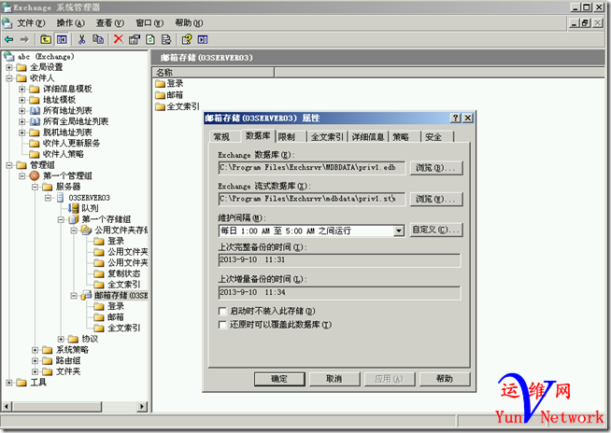
Task: Click the 名称 column header
Action: 213,73
